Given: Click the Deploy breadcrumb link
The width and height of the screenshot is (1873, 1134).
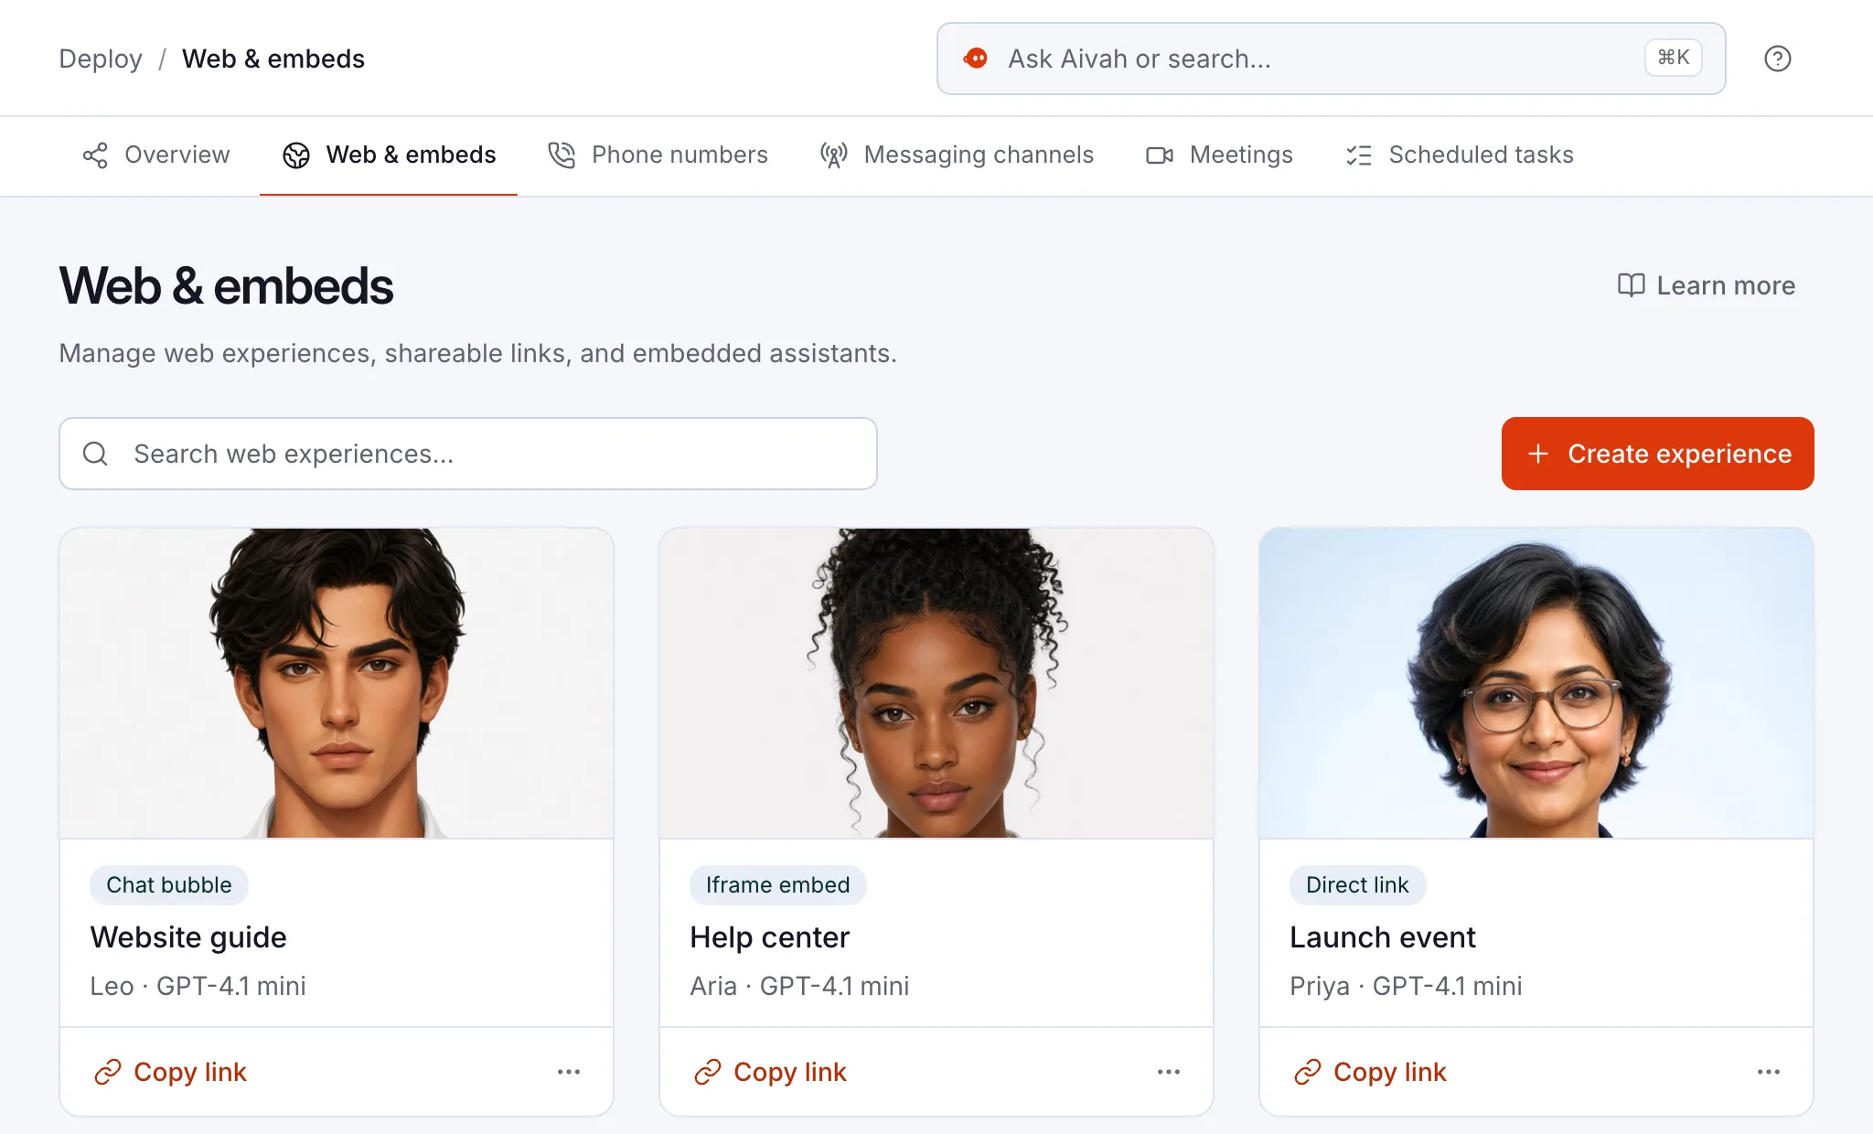Looking at the screenshot, I should tap(101, 59).
